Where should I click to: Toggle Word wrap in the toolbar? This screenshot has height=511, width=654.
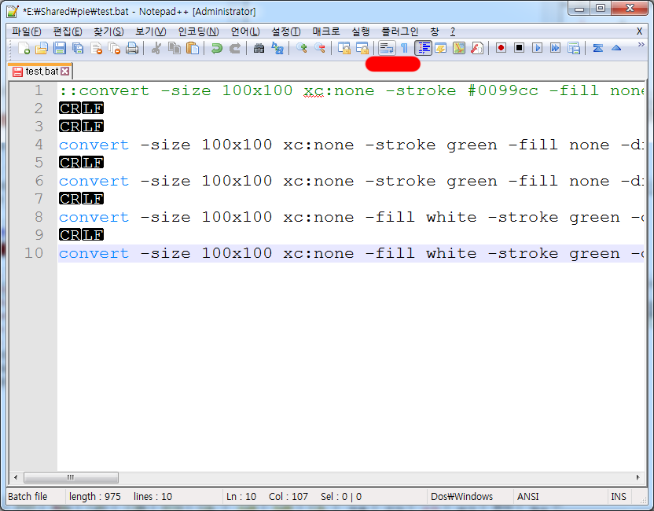[x=386, y=48]
